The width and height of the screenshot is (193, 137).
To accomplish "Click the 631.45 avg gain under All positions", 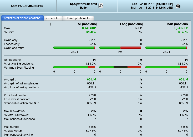I will coord(92,79).
